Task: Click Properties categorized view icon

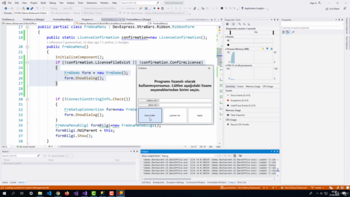Action: pos(283,32)
